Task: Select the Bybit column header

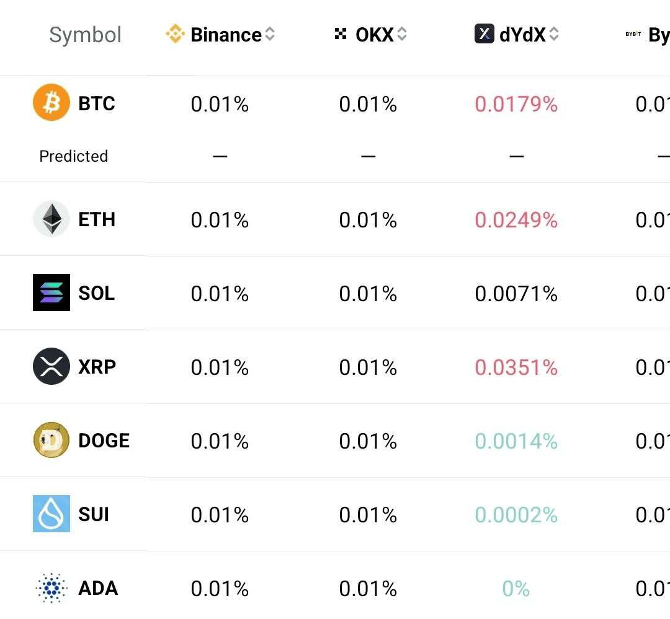Action: [647, 35]
